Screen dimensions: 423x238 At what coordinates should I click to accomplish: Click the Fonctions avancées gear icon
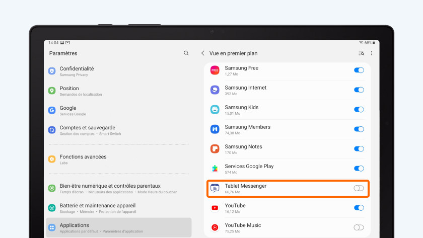coord(52,159)
